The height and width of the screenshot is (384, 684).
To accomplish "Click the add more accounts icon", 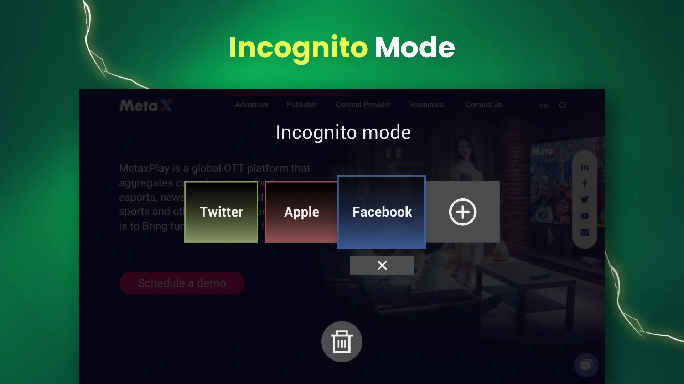I will pyautogui.click(x=463, y=212).
